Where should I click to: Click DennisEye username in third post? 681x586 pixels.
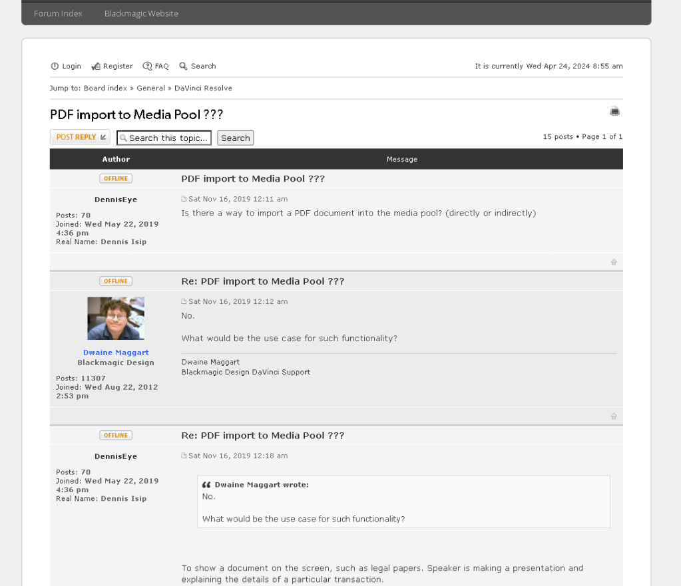116,457
